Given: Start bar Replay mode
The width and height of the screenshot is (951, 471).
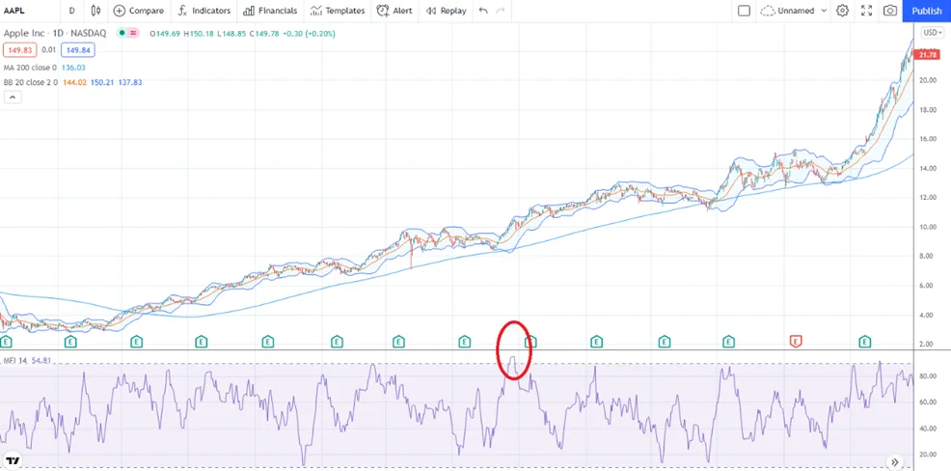Looking at the screenshot, I should point(446,11).
